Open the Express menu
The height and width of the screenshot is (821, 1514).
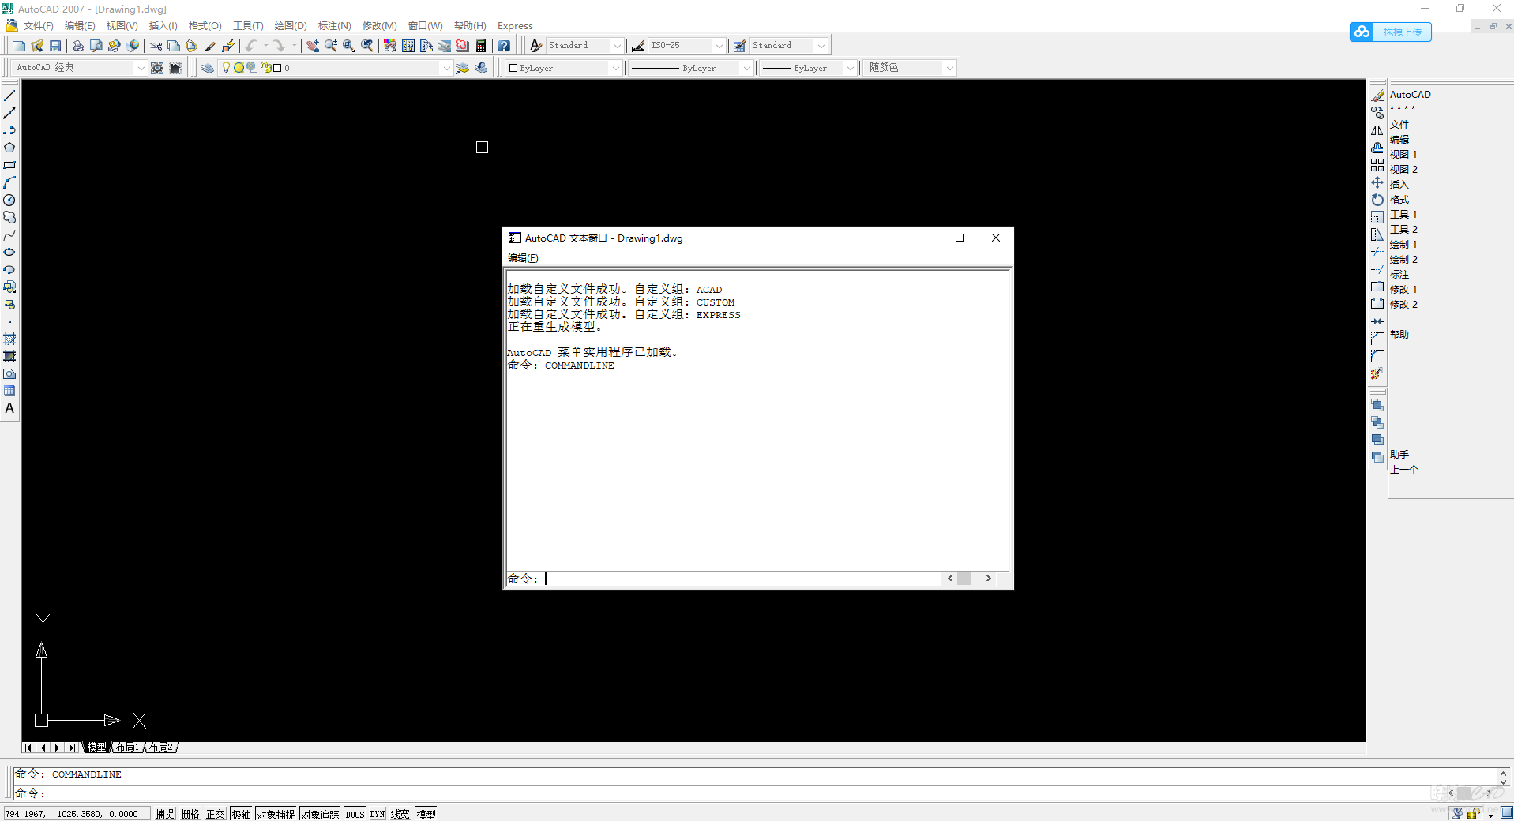point(515,26)
